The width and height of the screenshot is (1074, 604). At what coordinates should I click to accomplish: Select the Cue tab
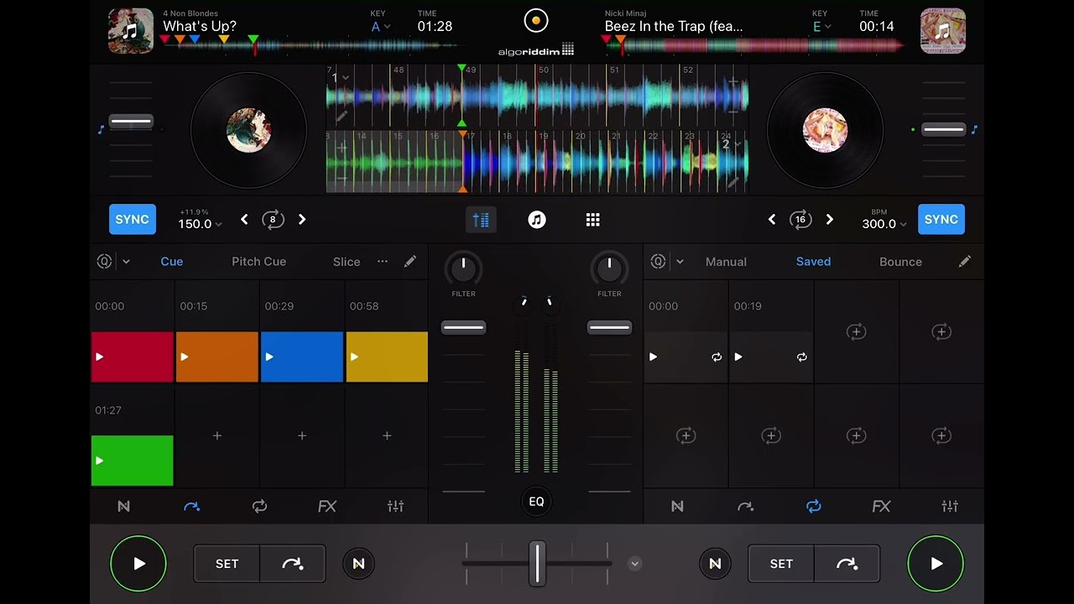coord(172,262)
